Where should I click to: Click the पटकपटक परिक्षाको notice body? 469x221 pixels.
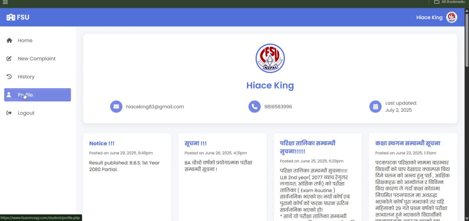(x=412, y=190)
